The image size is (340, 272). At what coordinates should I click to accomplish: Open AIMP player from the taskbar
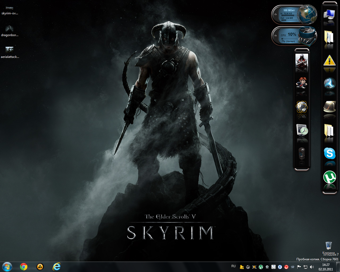(40, 267)
